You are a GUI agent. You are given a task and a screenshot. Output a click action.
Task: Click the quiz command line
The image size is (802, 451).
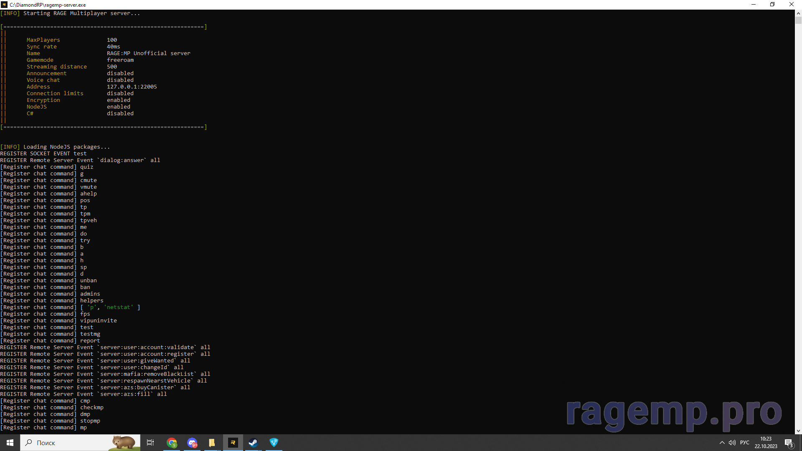(x=47, y=167)
